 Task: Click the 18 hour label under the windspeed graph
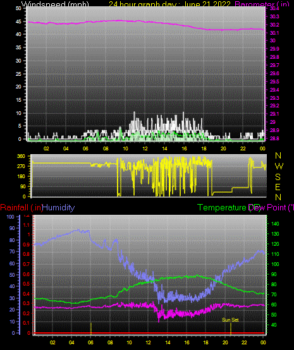tap(204, 148)
